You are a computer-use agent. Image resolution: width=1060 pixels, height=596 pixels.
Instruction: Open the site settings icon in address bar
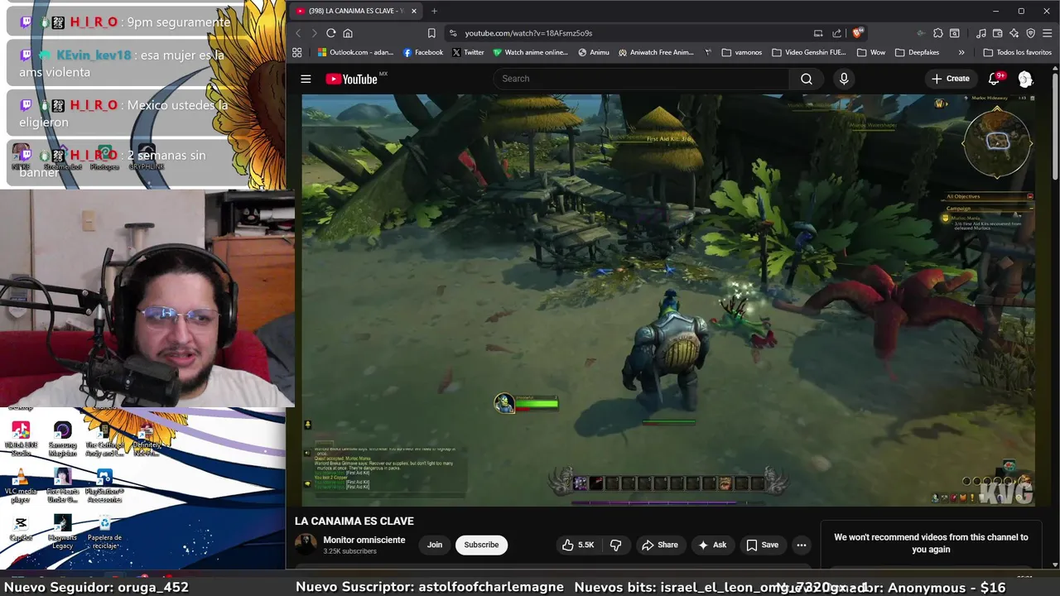pyautogui.click(x=452, y=33)
